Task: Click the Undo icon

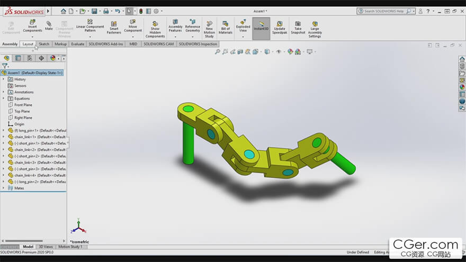Action: click(118, 11)
